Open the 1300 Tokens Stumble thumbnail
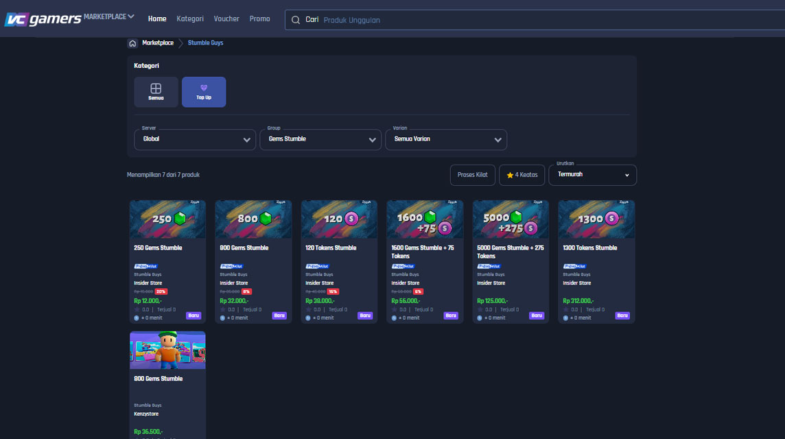 [596, 219]
